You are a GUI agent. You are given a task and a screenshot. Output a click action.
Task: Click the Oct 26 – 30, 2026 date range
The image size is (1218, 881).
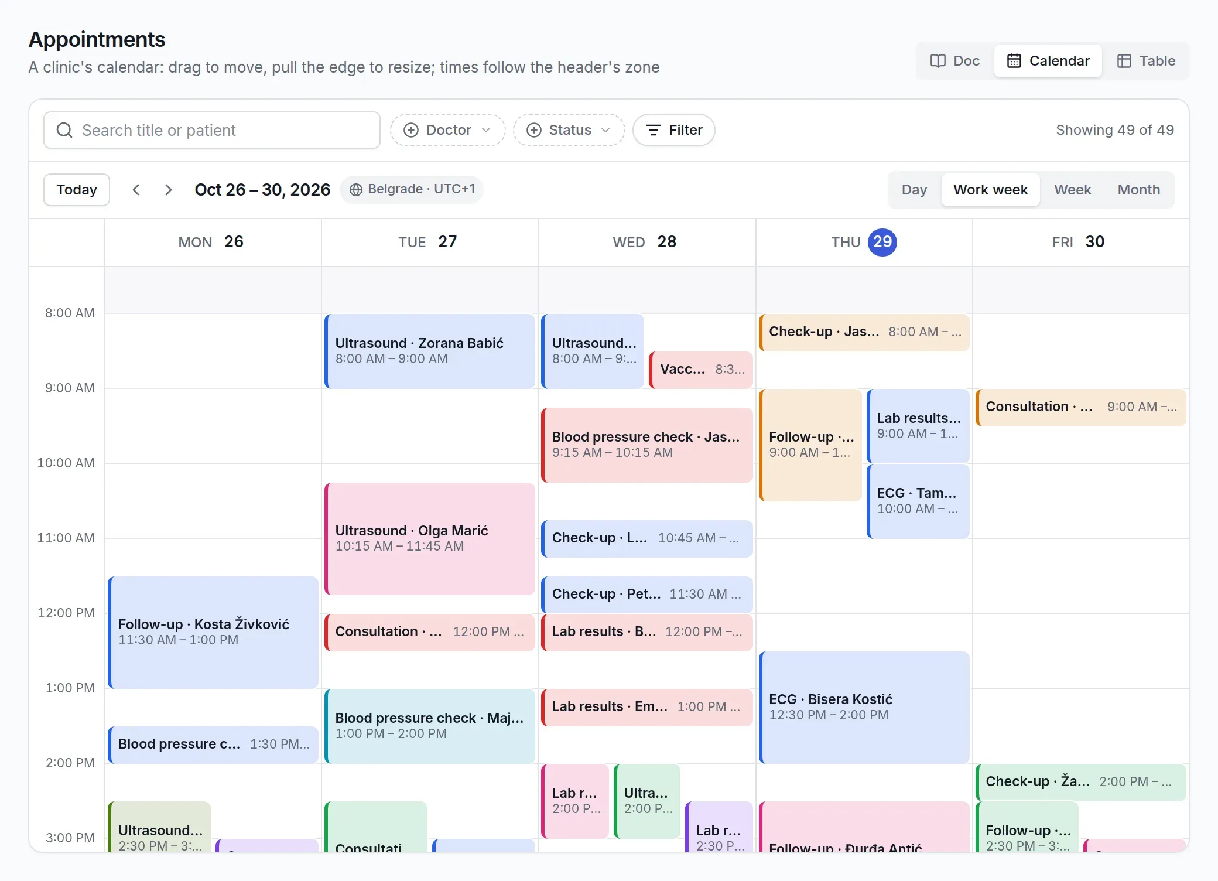click(262, 190)
